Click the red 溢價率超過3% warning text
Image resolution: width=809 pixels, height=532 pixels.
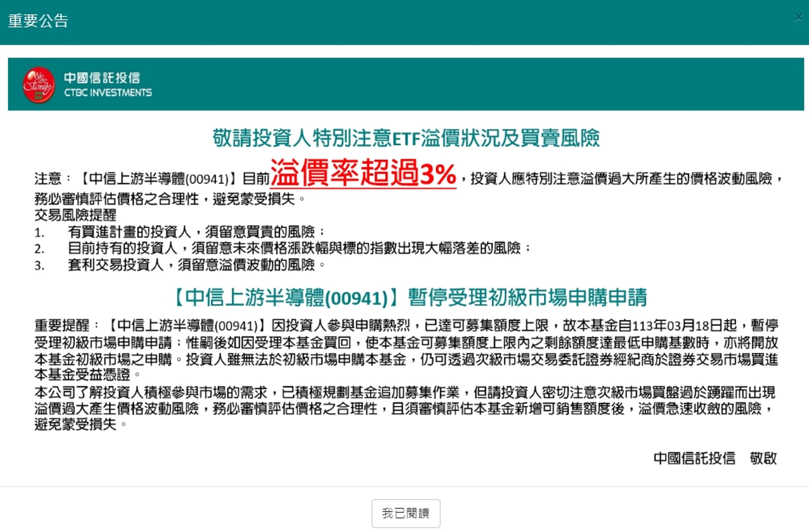pos(363,173)
